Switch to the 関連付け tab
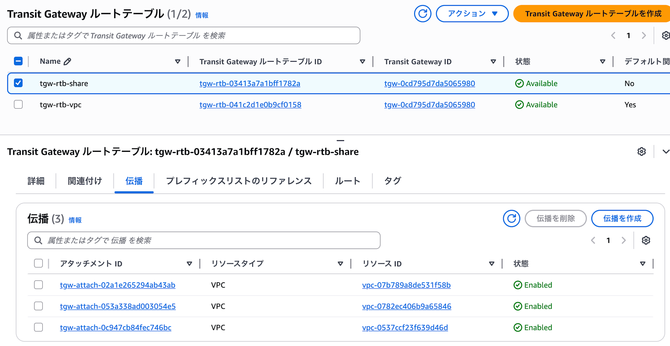Viewport: 670px width, 346px height. tap(85, 181)
